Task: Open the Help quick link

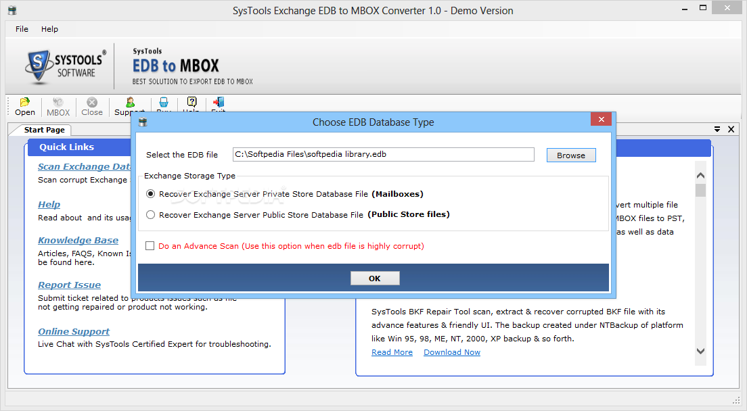Action: coord(49,204)
